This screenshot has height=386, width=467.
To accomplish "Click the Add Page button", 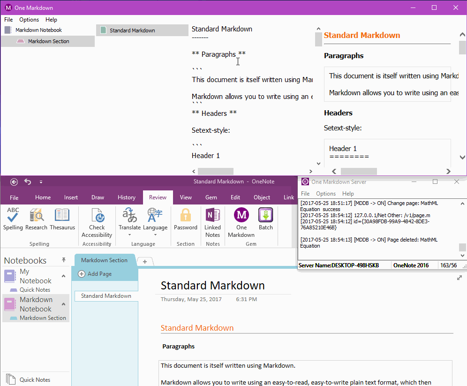I will [x=95, y=274].
